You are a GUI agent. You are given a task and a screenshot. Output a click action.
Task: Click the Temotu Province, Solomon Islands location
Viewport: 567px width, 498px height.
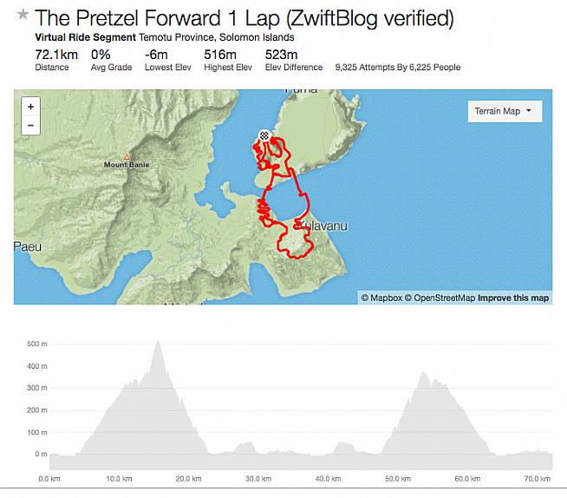click(216, 38)
